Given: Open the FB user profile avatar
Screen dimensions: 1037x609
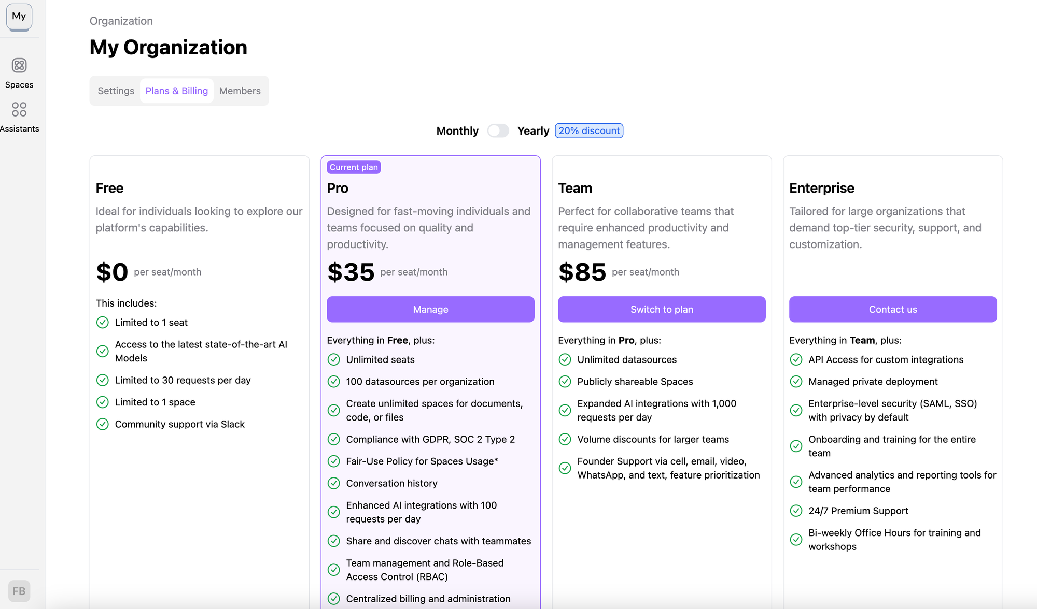Looking at the screenshot, I should (x=19, y=591).
